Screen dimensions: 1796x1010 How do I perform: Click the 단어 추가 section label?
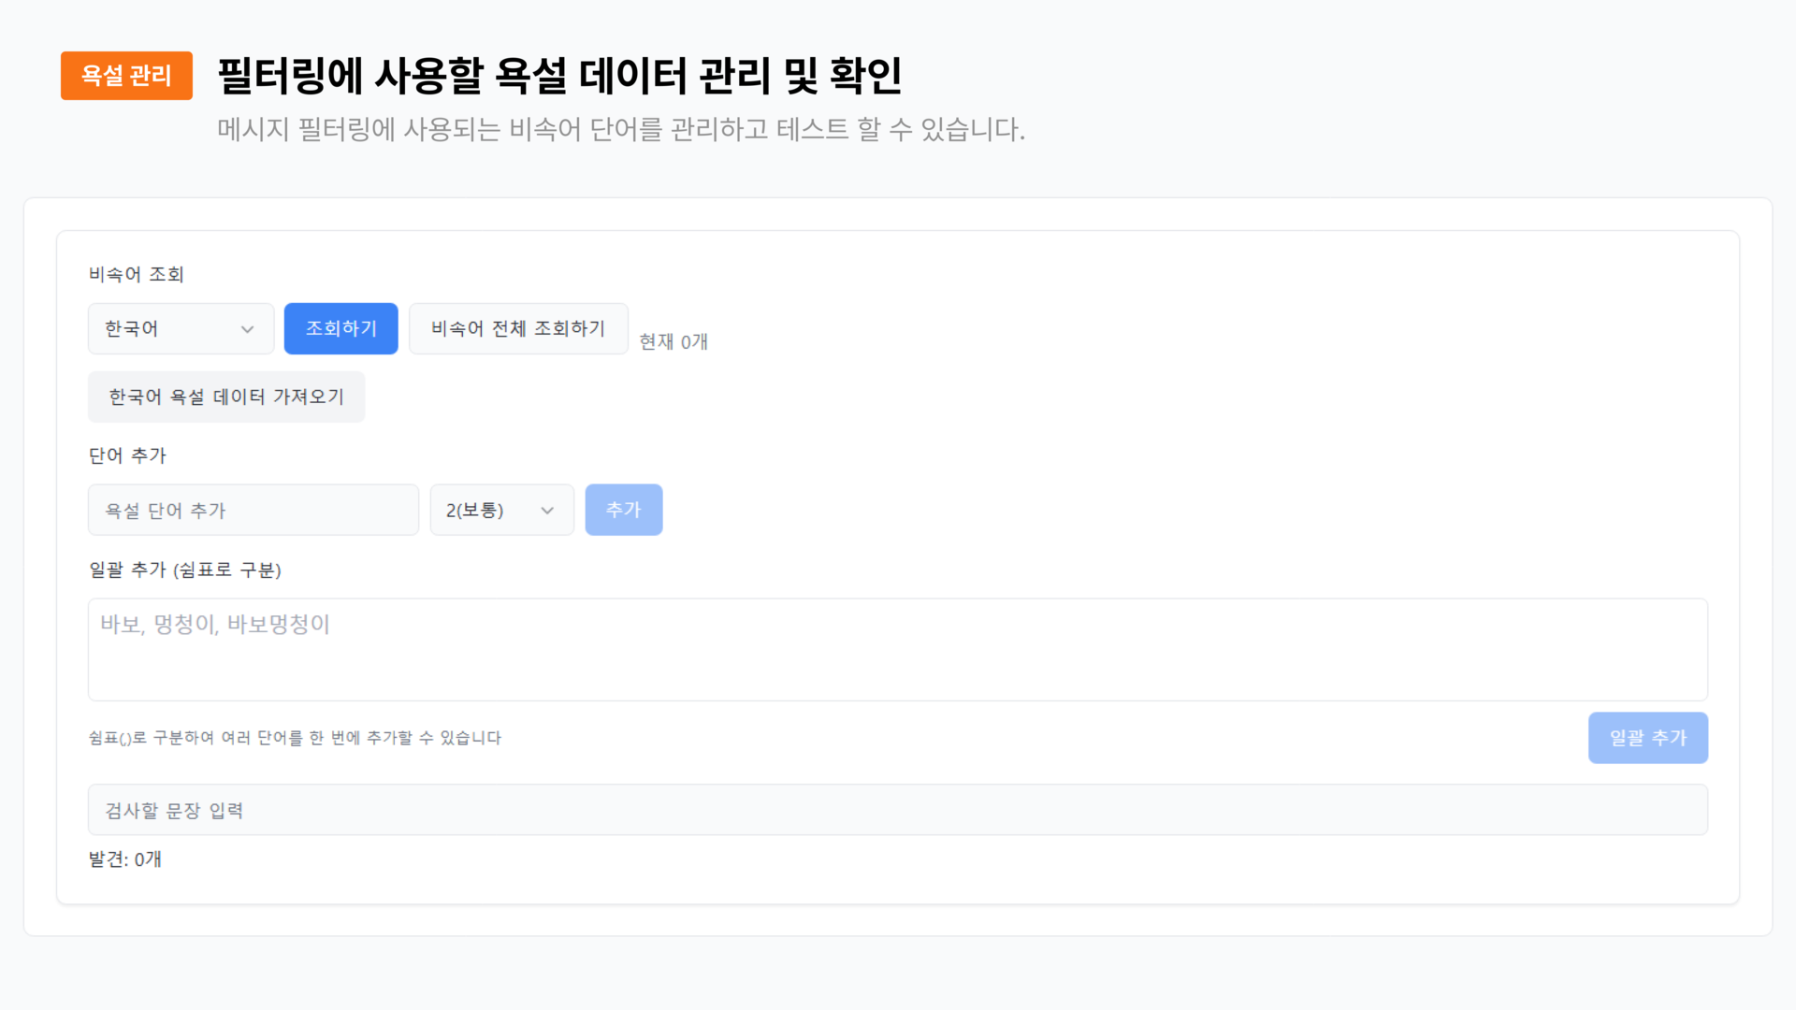coord(127,455)
